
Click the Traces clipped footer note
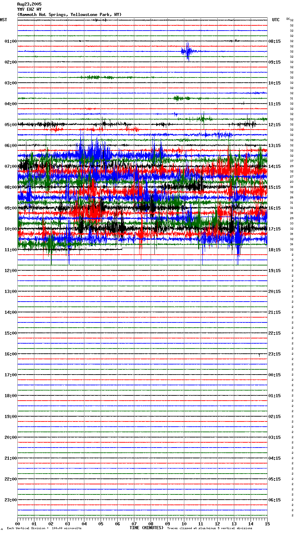tap(210, 528)
